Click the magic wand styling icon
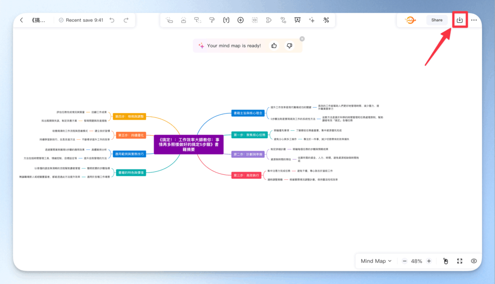 pyautogui.click(x=326, y=20)
